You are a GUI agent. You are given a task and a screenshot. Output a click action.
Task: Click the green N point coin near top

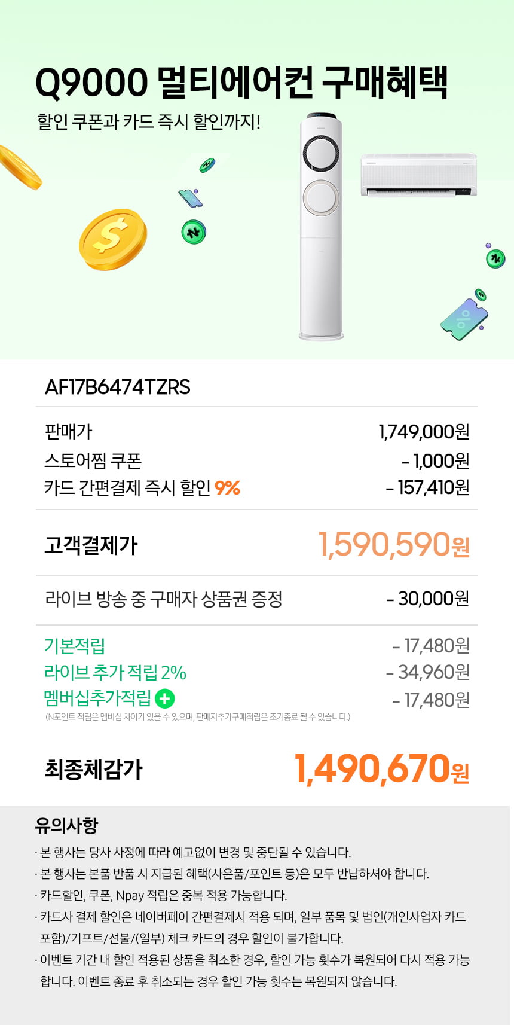(x=207, y=165)
